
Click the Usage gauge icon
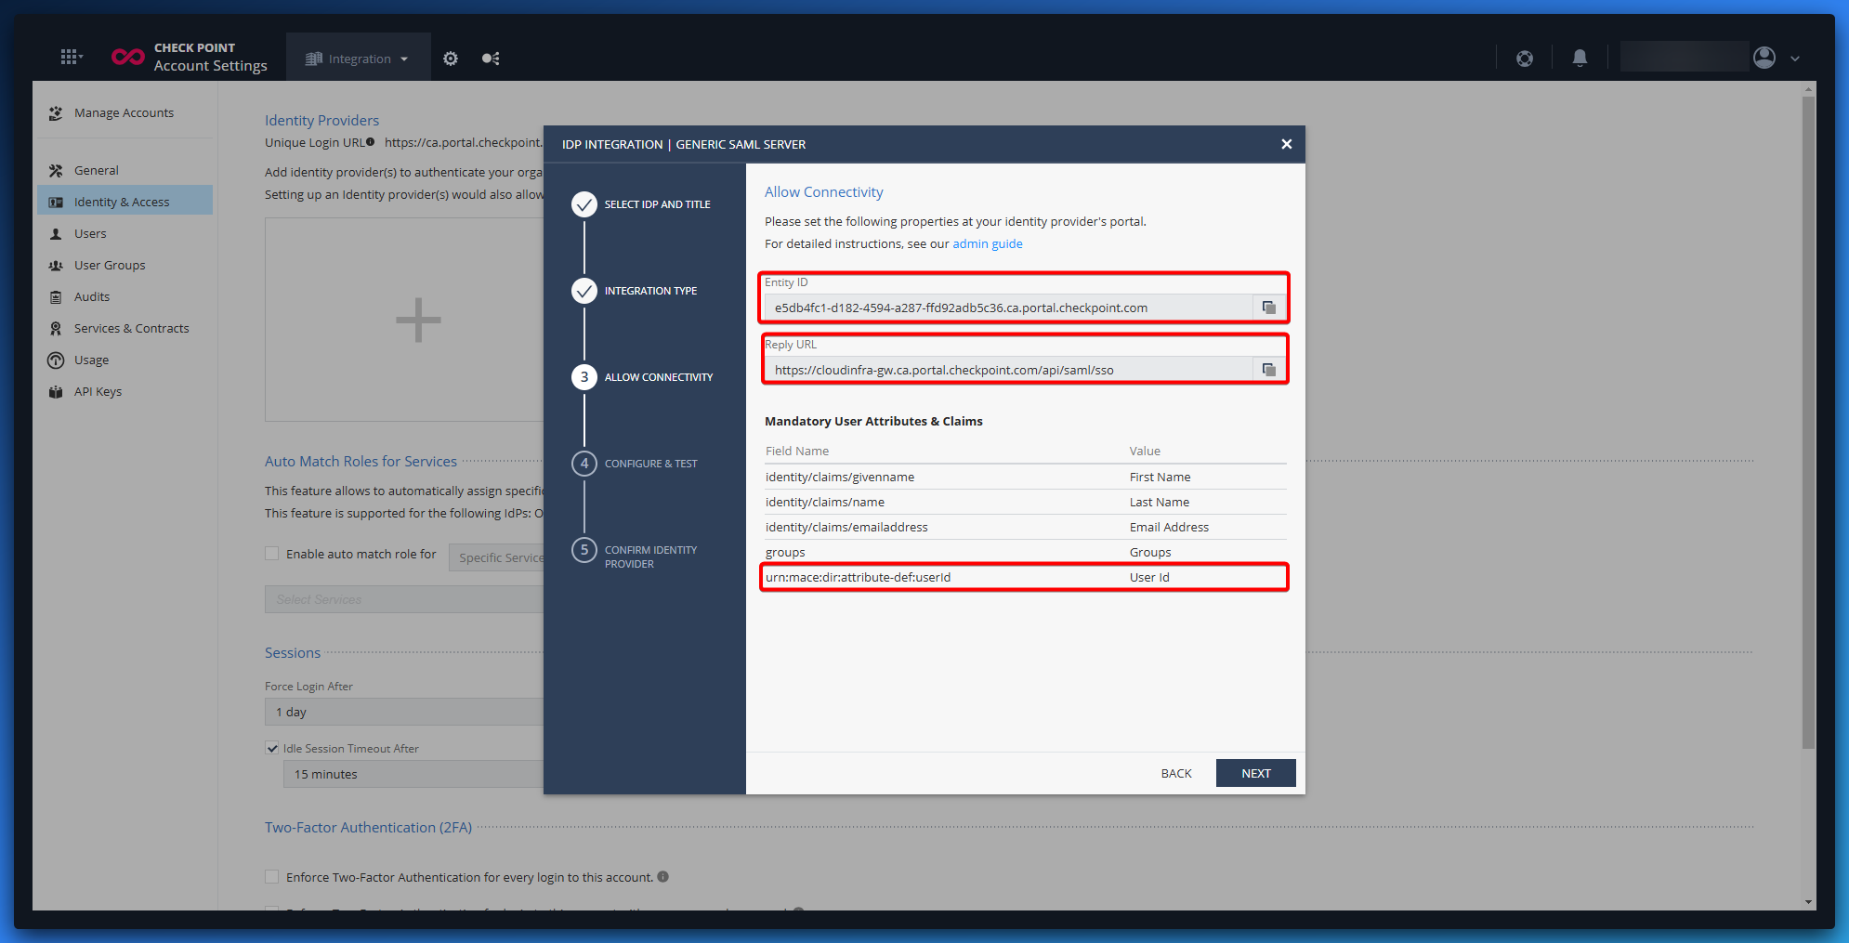pyautogui.click(x=56, y=360)
